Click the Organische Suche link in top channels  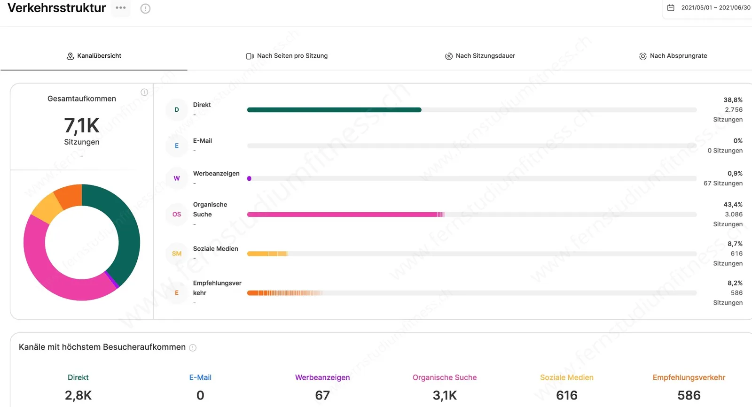pyautogui.click(x=445, y=377)
